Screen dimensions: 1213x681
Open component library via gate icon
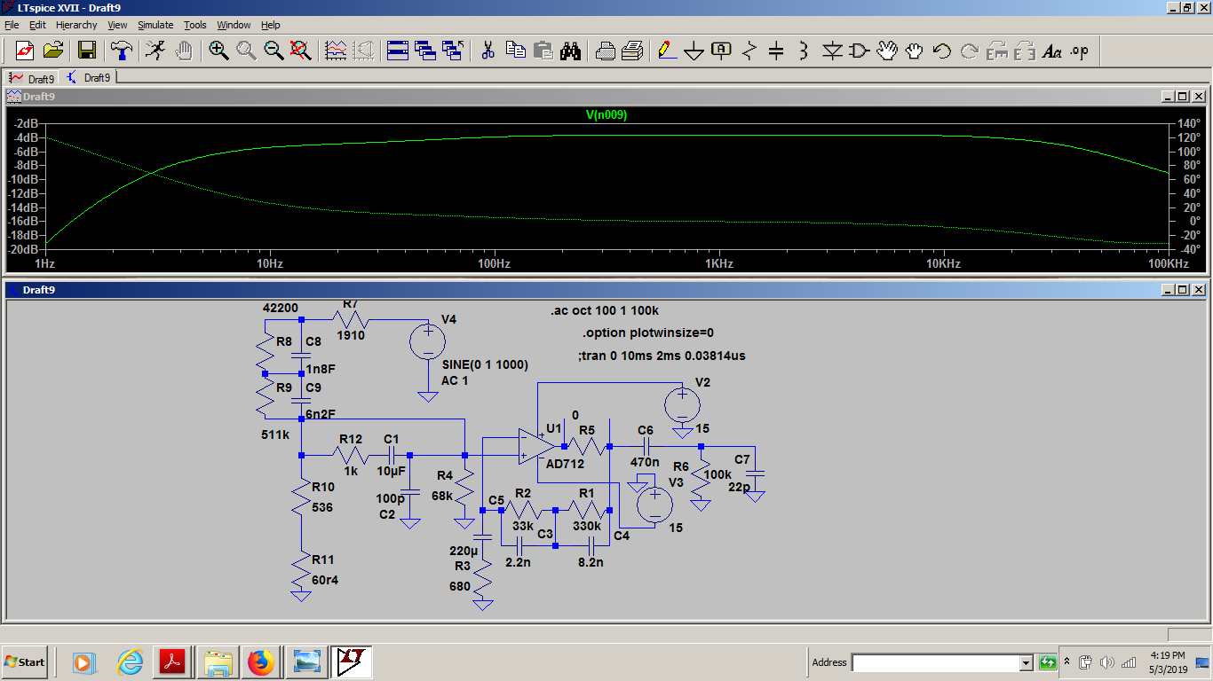click(859, 51)
